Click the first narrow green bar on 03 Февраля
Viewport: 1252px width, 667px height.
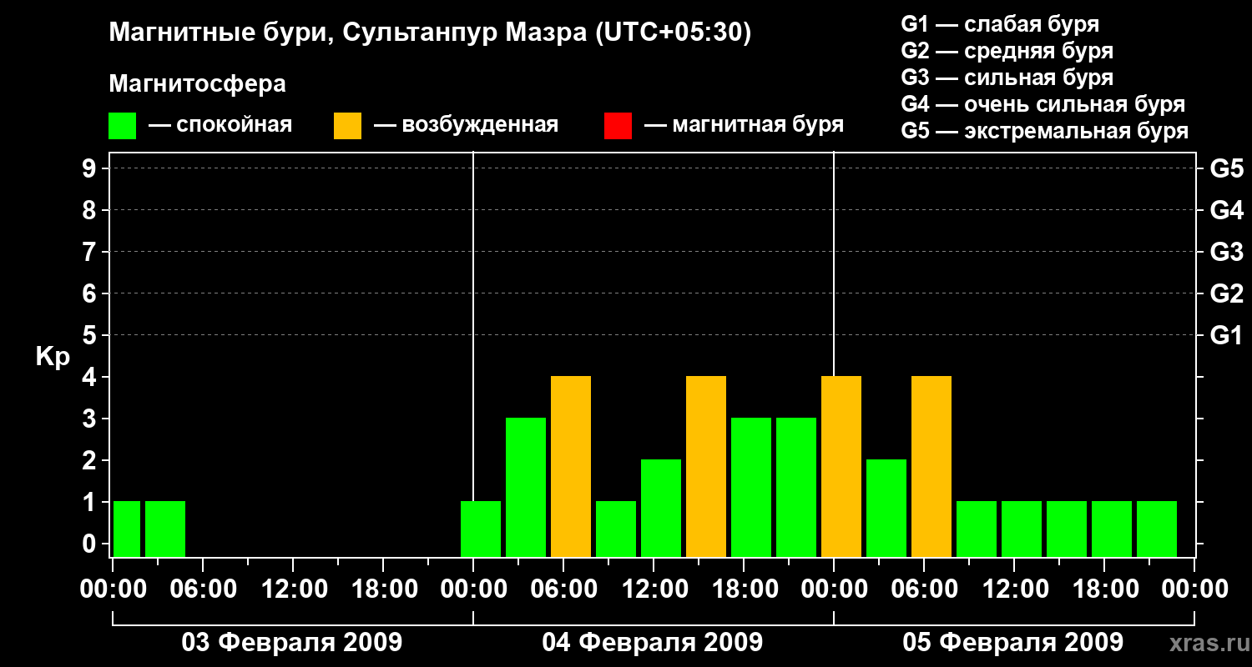[x=127, y=529]
